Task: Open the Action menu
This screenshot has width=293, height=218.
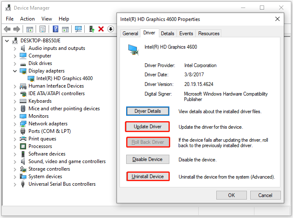Action: 28,19
